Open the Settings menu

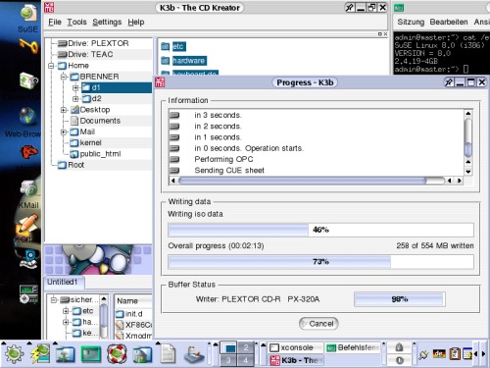[x=107, y=22]
